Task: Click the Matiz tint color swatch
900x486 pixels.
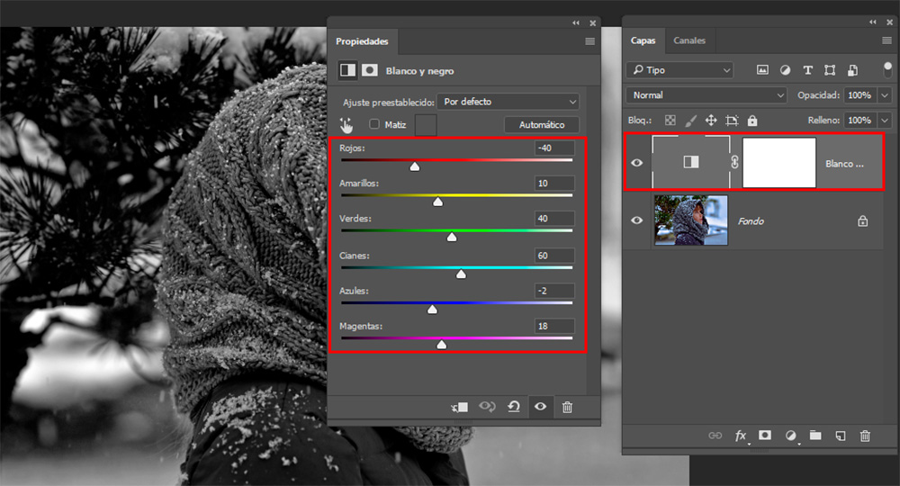Action: [x=426, y=124]
